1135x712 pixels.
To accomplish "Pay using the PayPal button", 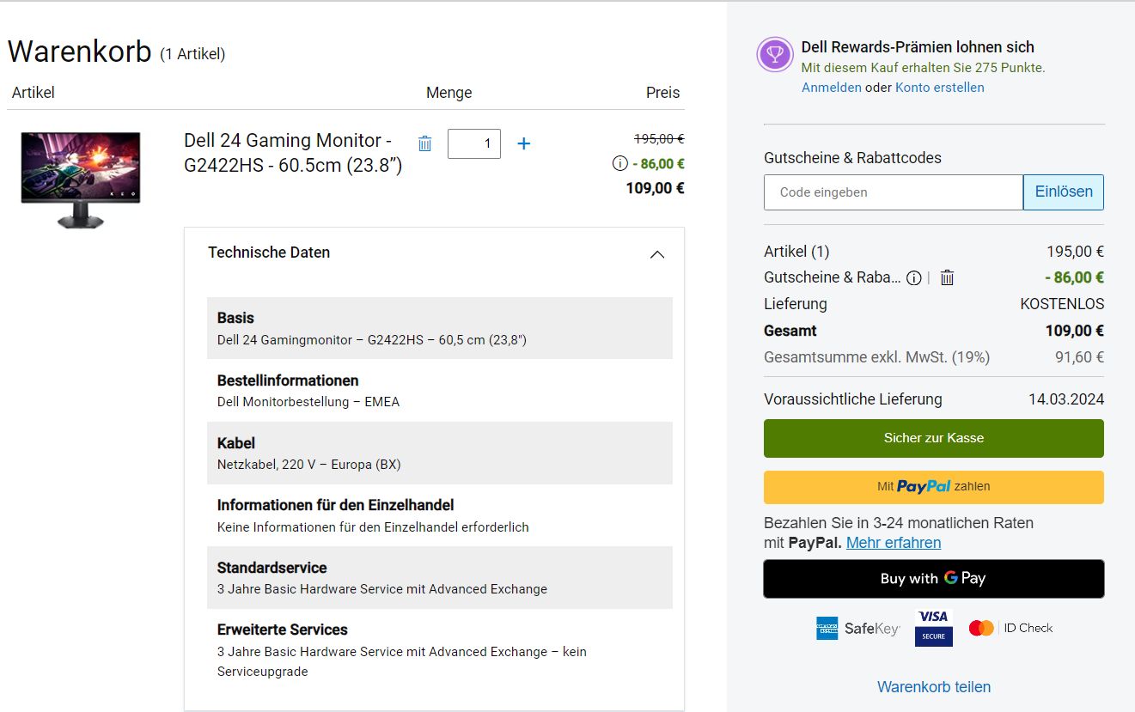I will pos(933,487).
